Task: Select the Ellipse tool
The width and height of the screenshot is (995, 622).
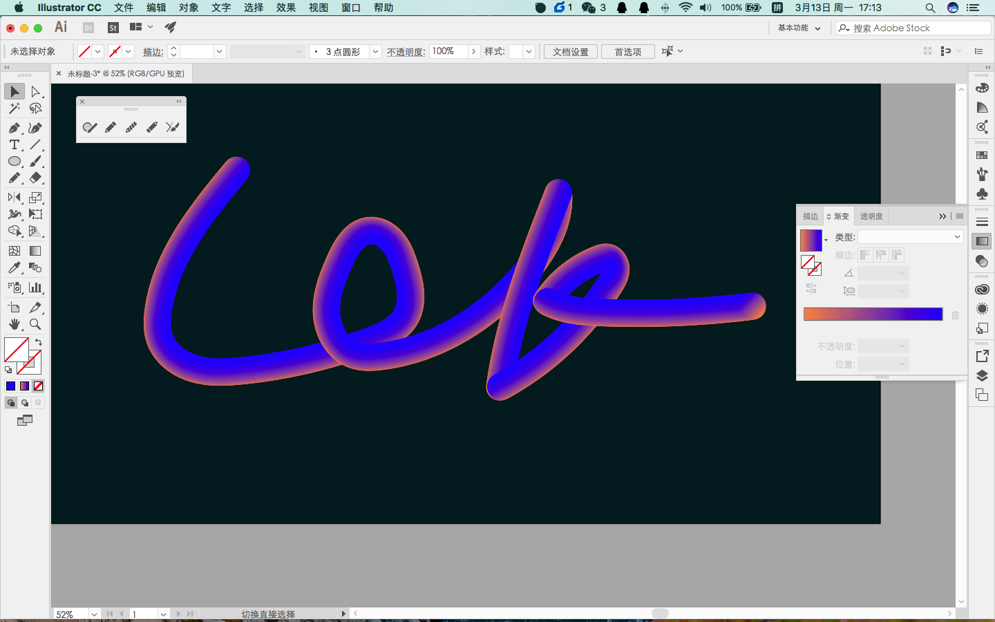Action: point(15,161)
